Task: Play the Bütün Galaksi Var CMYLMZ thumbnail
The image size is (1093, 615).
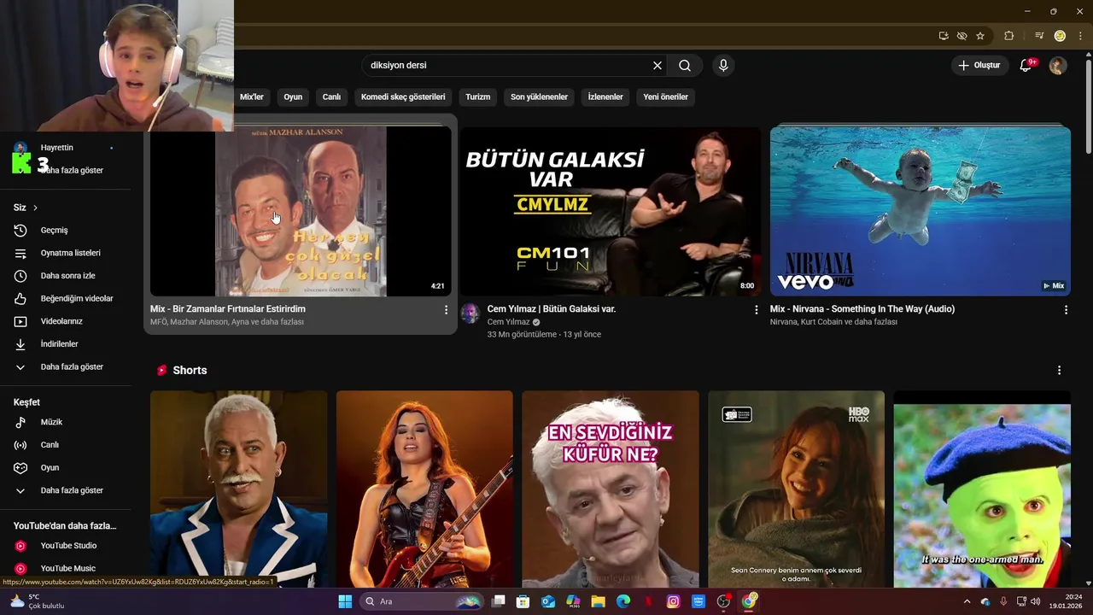Action: coord(611,211)
